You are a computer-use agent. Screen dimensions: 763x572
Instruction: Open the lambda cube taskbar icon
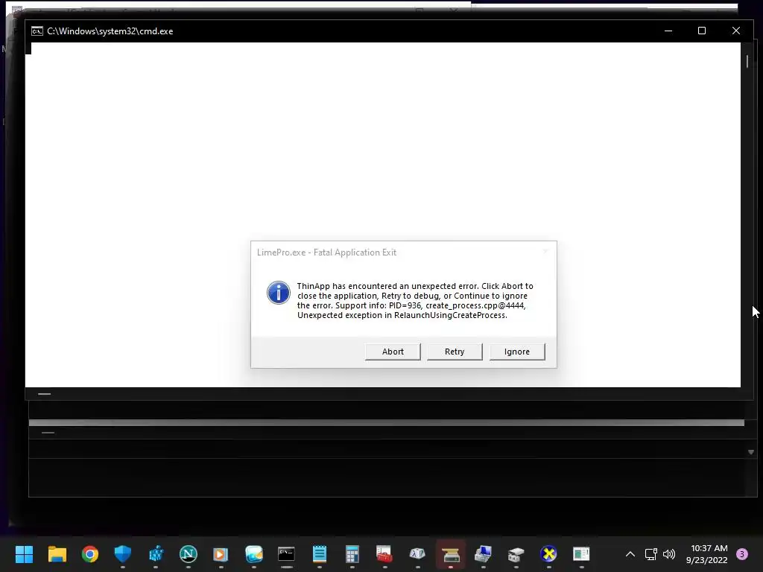(417, 554)
